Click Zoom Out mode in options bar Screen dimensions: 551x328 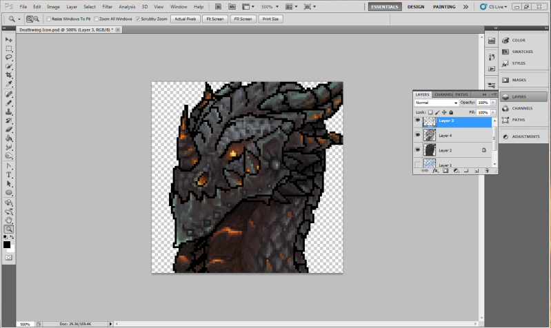coord(36,19)
